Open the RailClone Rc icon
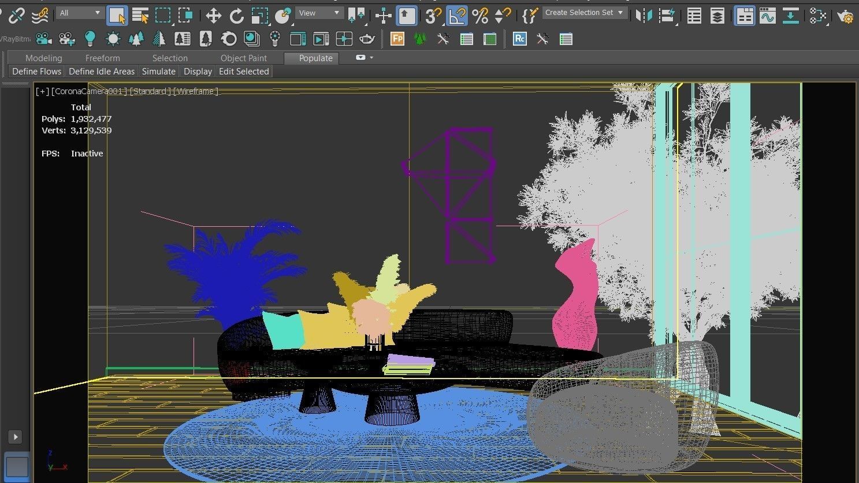Image resolution: width=859 pixels, height=483 pixels. 520,39
